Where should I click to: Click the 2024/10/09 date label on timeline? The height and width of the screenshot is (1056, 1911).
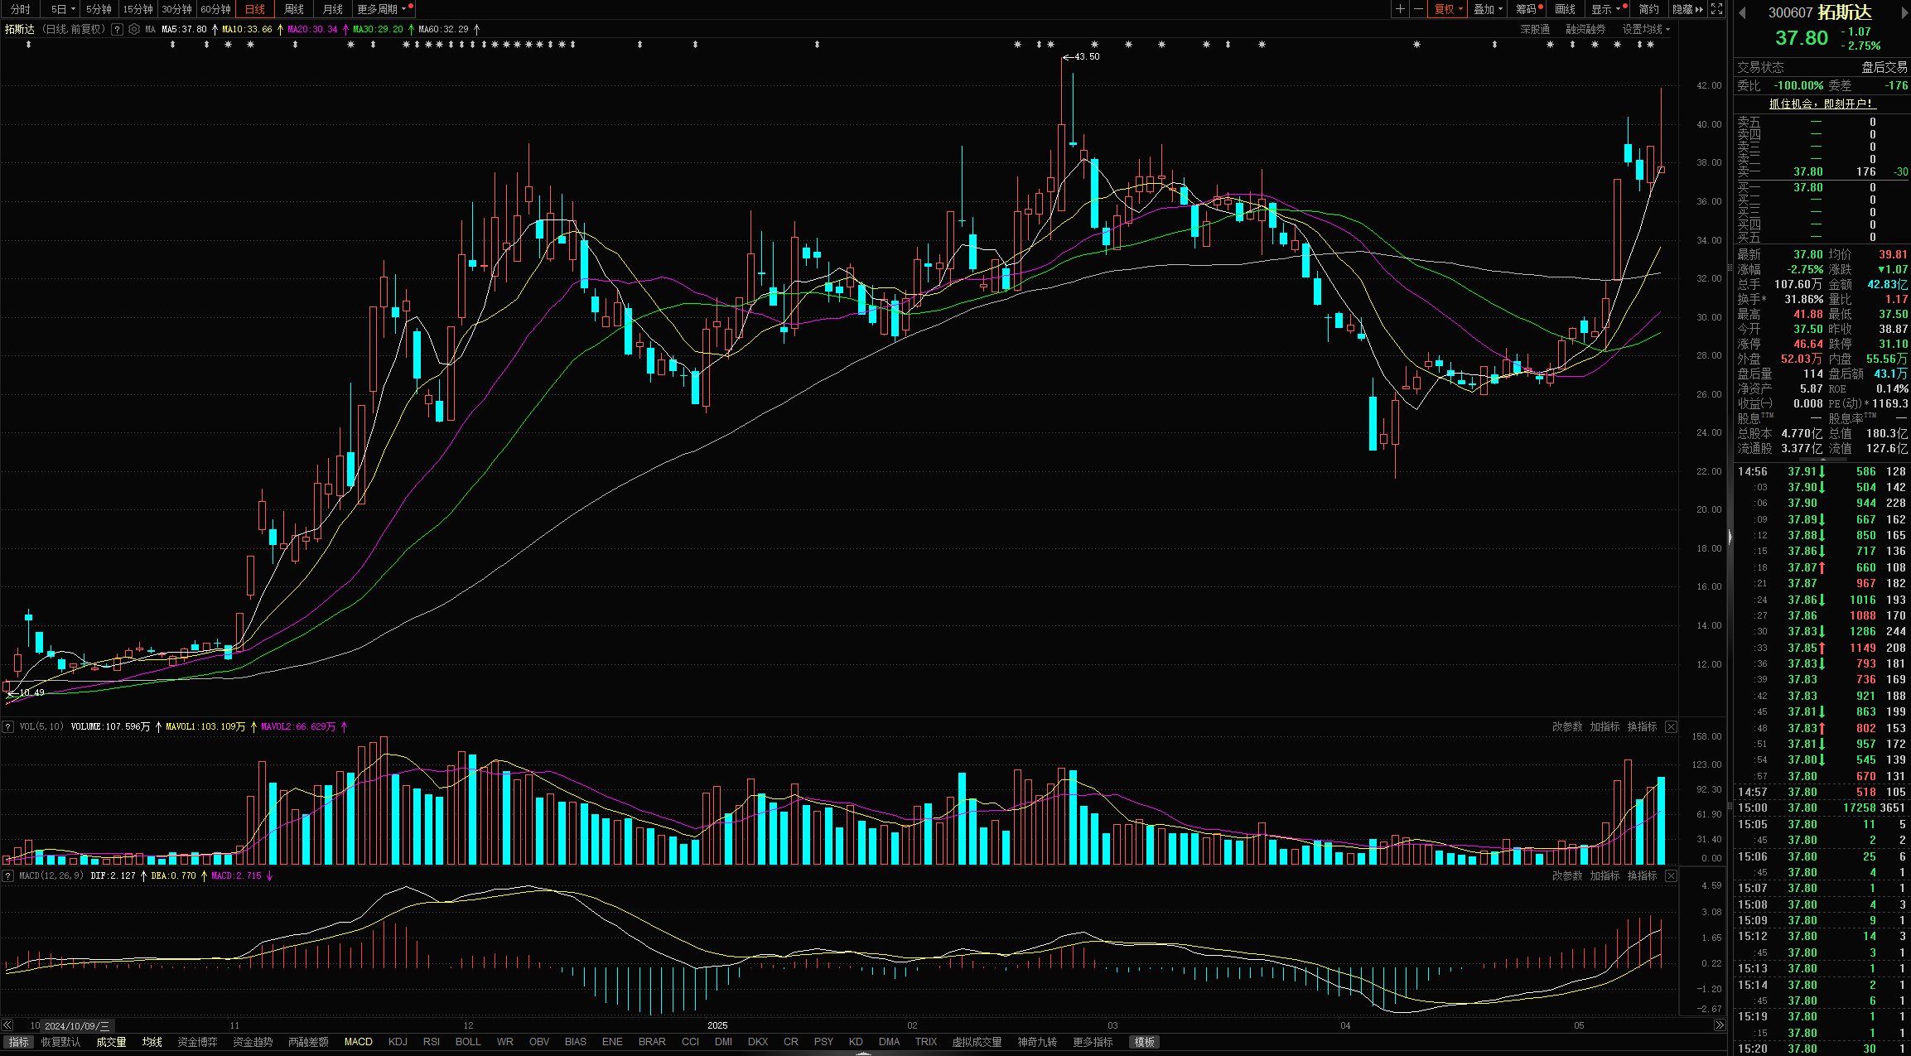coord(77,1025)
